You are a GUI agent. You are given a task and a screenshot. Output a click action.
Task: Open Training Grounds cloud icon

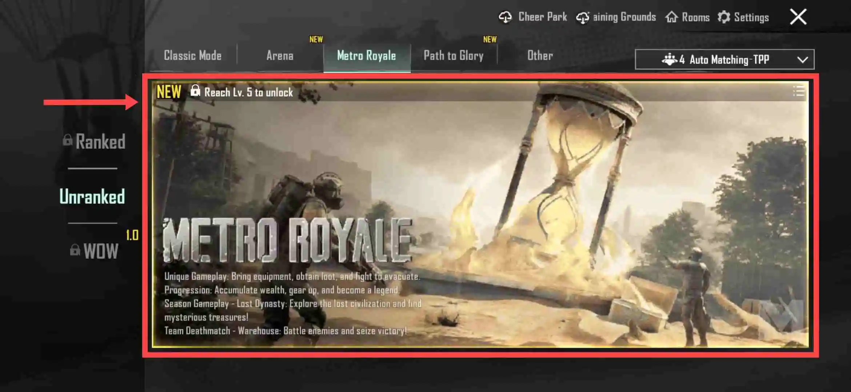point(583,17)
